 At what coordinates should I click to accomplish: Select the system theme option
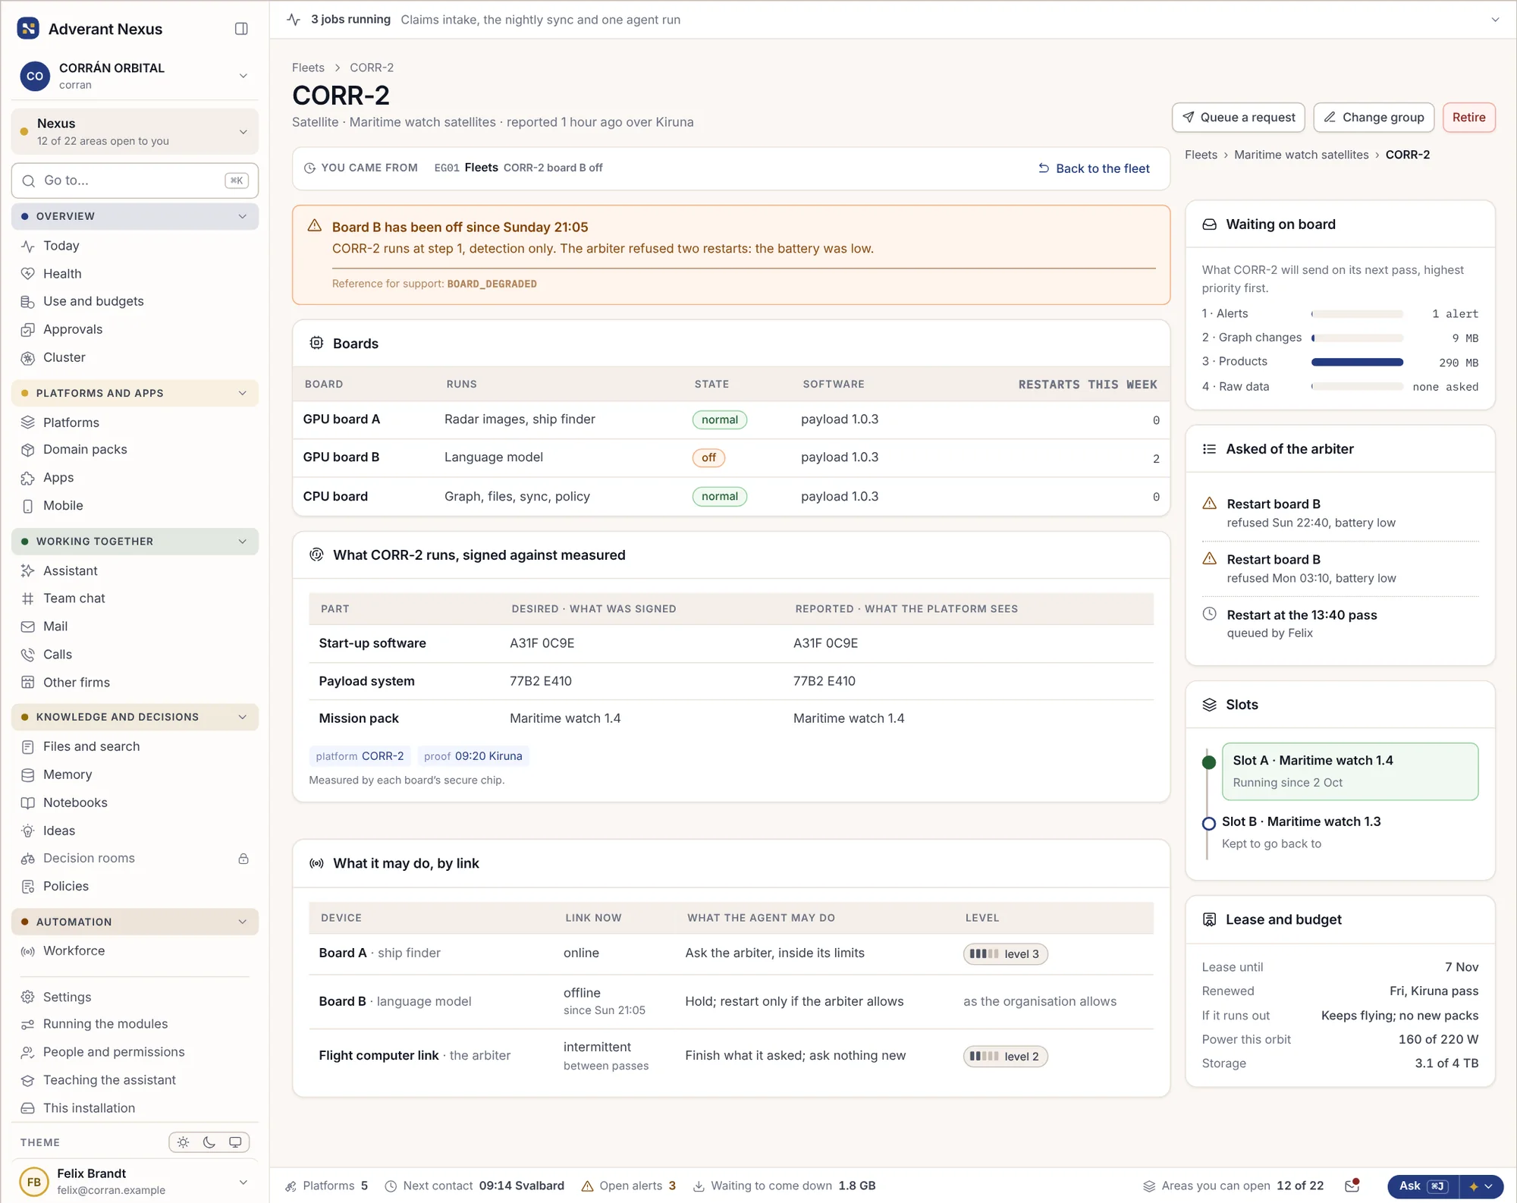[x=235, y=1142]
